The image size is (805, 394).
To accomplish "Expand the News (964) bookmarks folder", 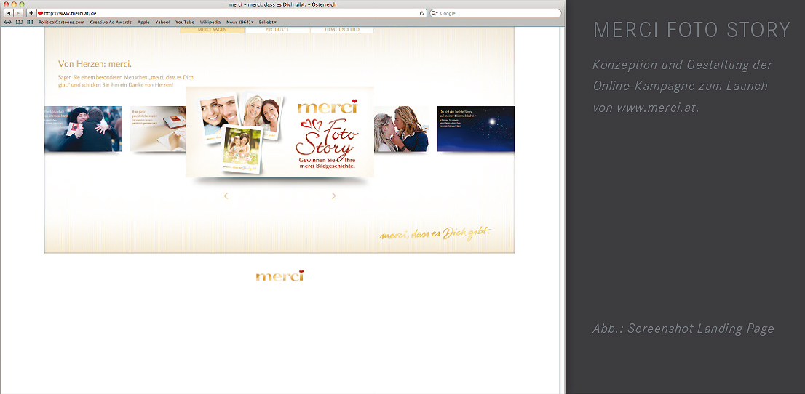I will pyautogui.click(x=239, y=22).
